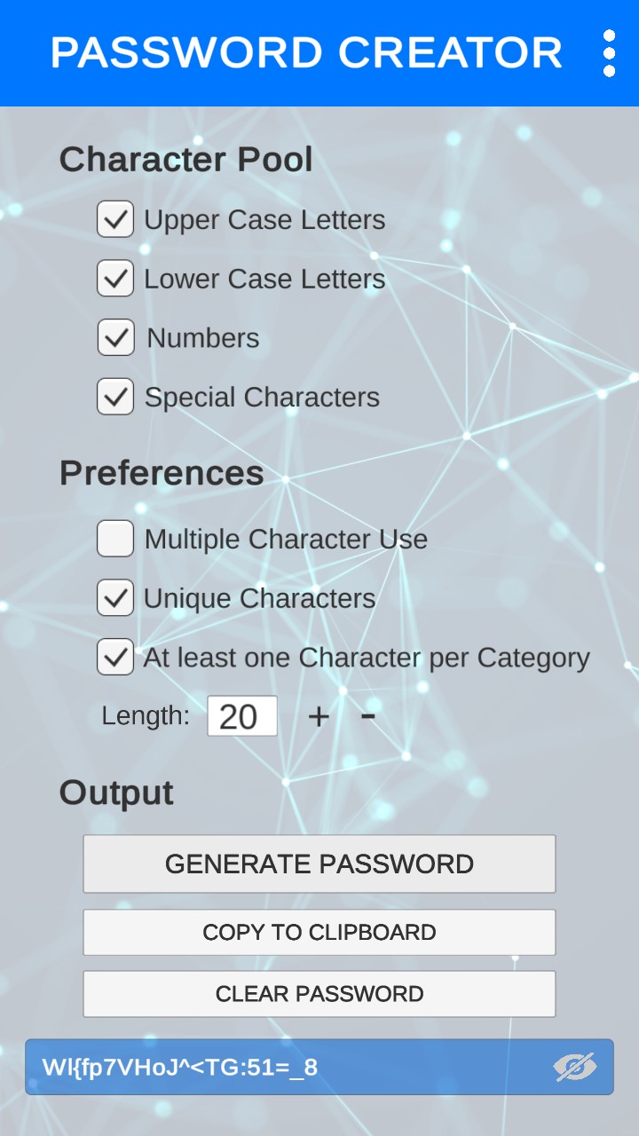
Task: Click the Character Pool heading
Action: pyautogui.click(x=186, y=160)
